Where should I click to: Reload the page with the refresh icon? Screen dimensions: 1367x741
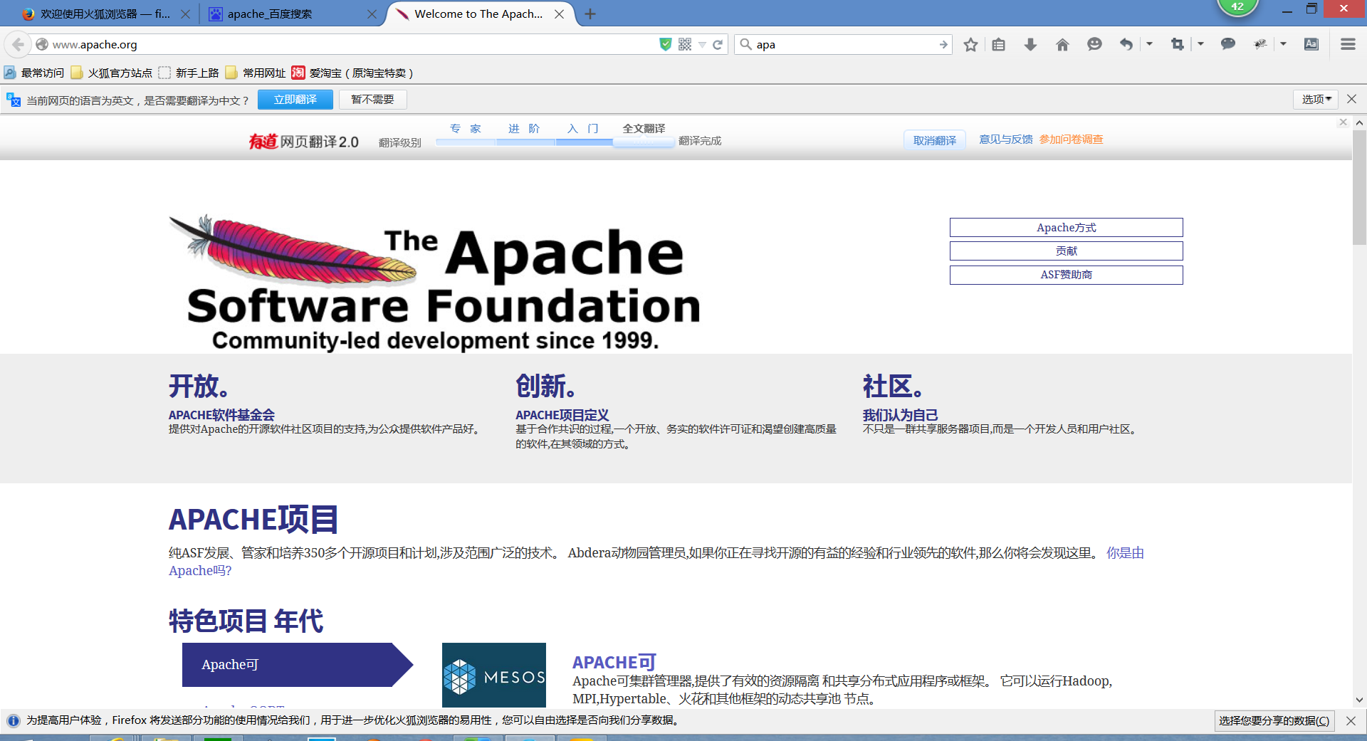(718, 44)
